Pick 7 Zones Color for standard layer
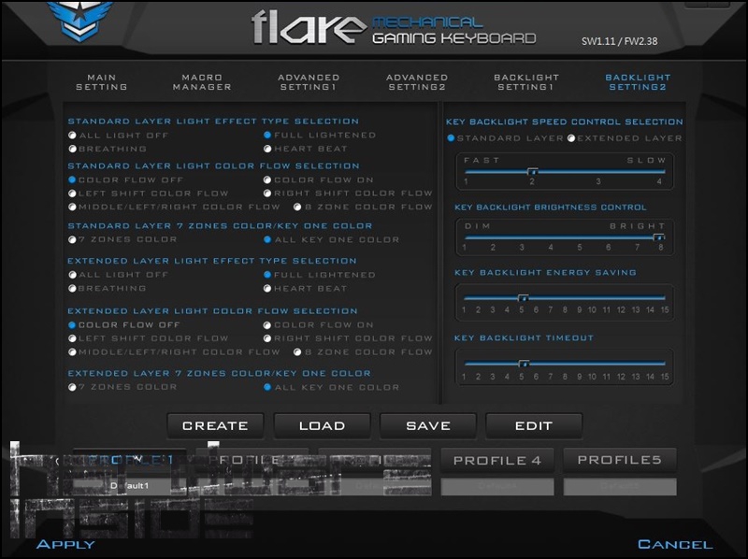Screen dimensions: 748x559 pyautogui.click(x=73, y=239)
